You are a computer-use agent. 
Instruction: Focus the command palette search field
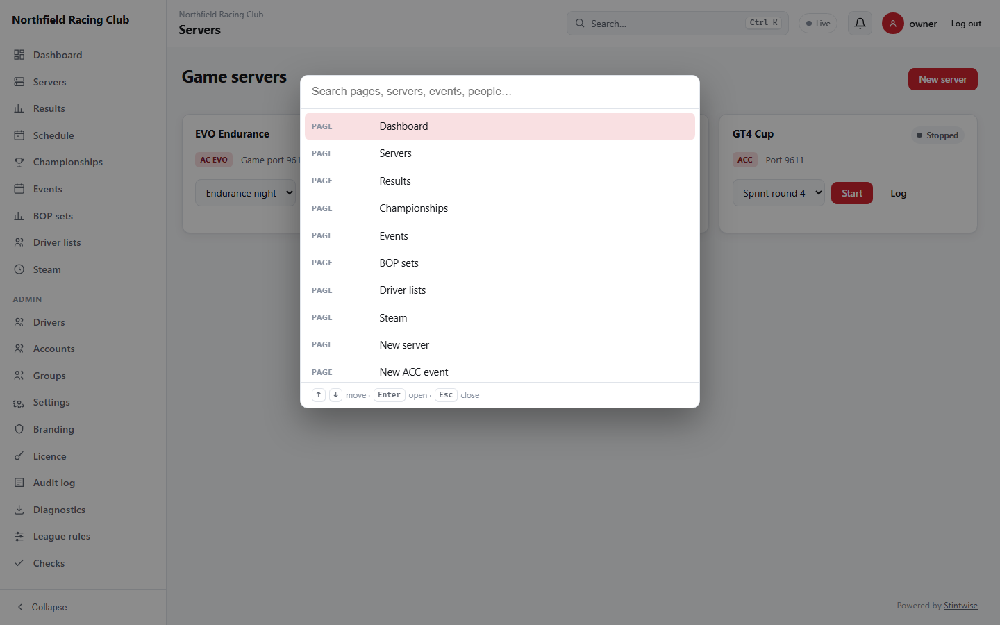(500, 92)
